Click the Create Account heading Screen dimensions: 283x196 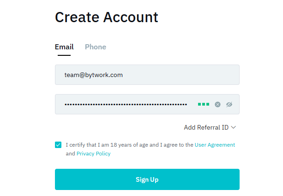pos(107,18)
